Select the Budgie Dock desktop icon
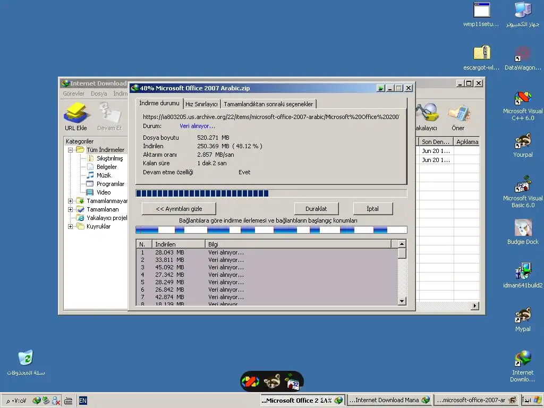The width and height of the screenshot is (544, 408). point(523,232)
